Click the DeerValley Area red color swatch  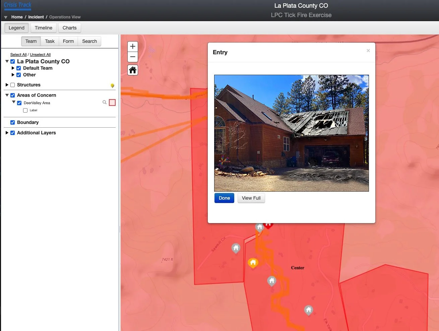tap(112, 103)
